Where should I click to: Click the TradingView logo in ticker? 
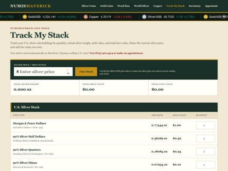224,17
